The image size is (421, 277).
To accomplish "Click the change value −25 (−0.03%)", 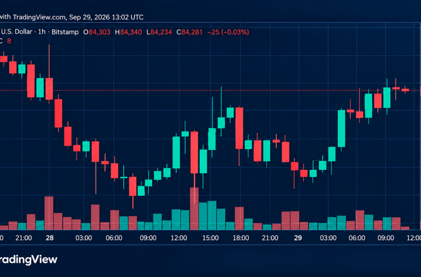I will click(x=228, y=32).
